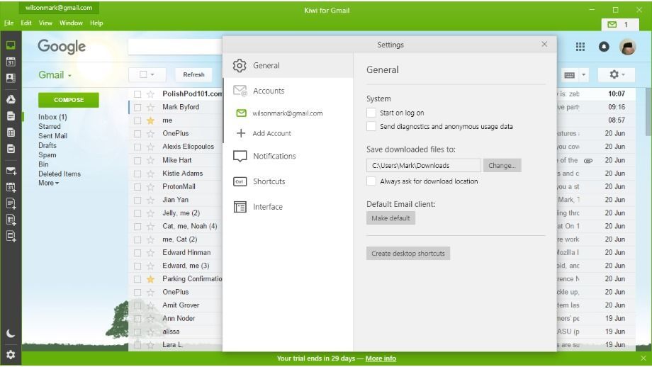Enable Send diagnostics and anonymous usage data

tap(371, 126)
